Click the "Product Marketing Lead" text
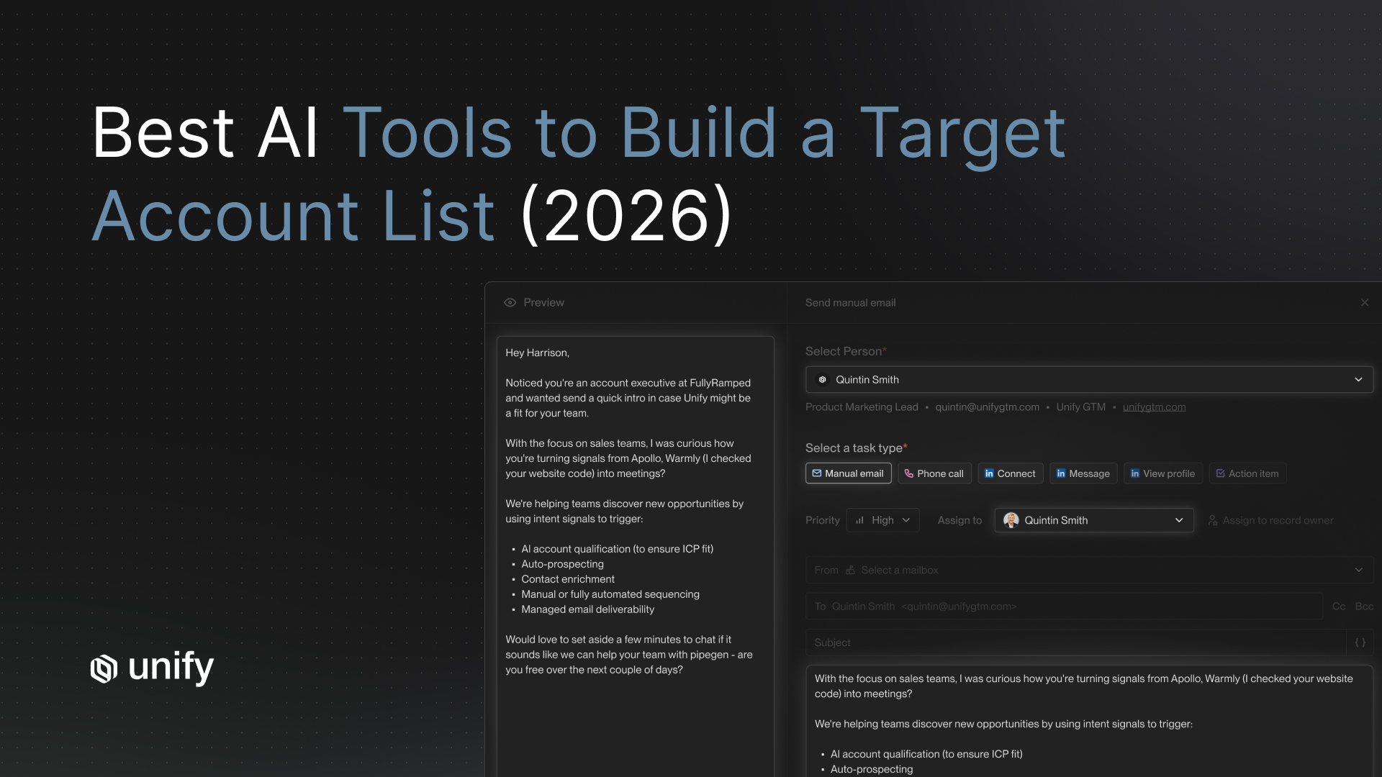This screenshot has width=1382, height=777. pos(862,407)
